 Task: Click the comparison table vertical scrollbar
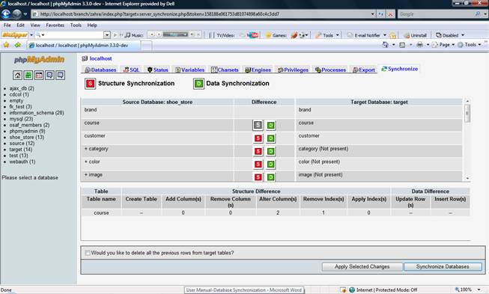click(467, 140)
